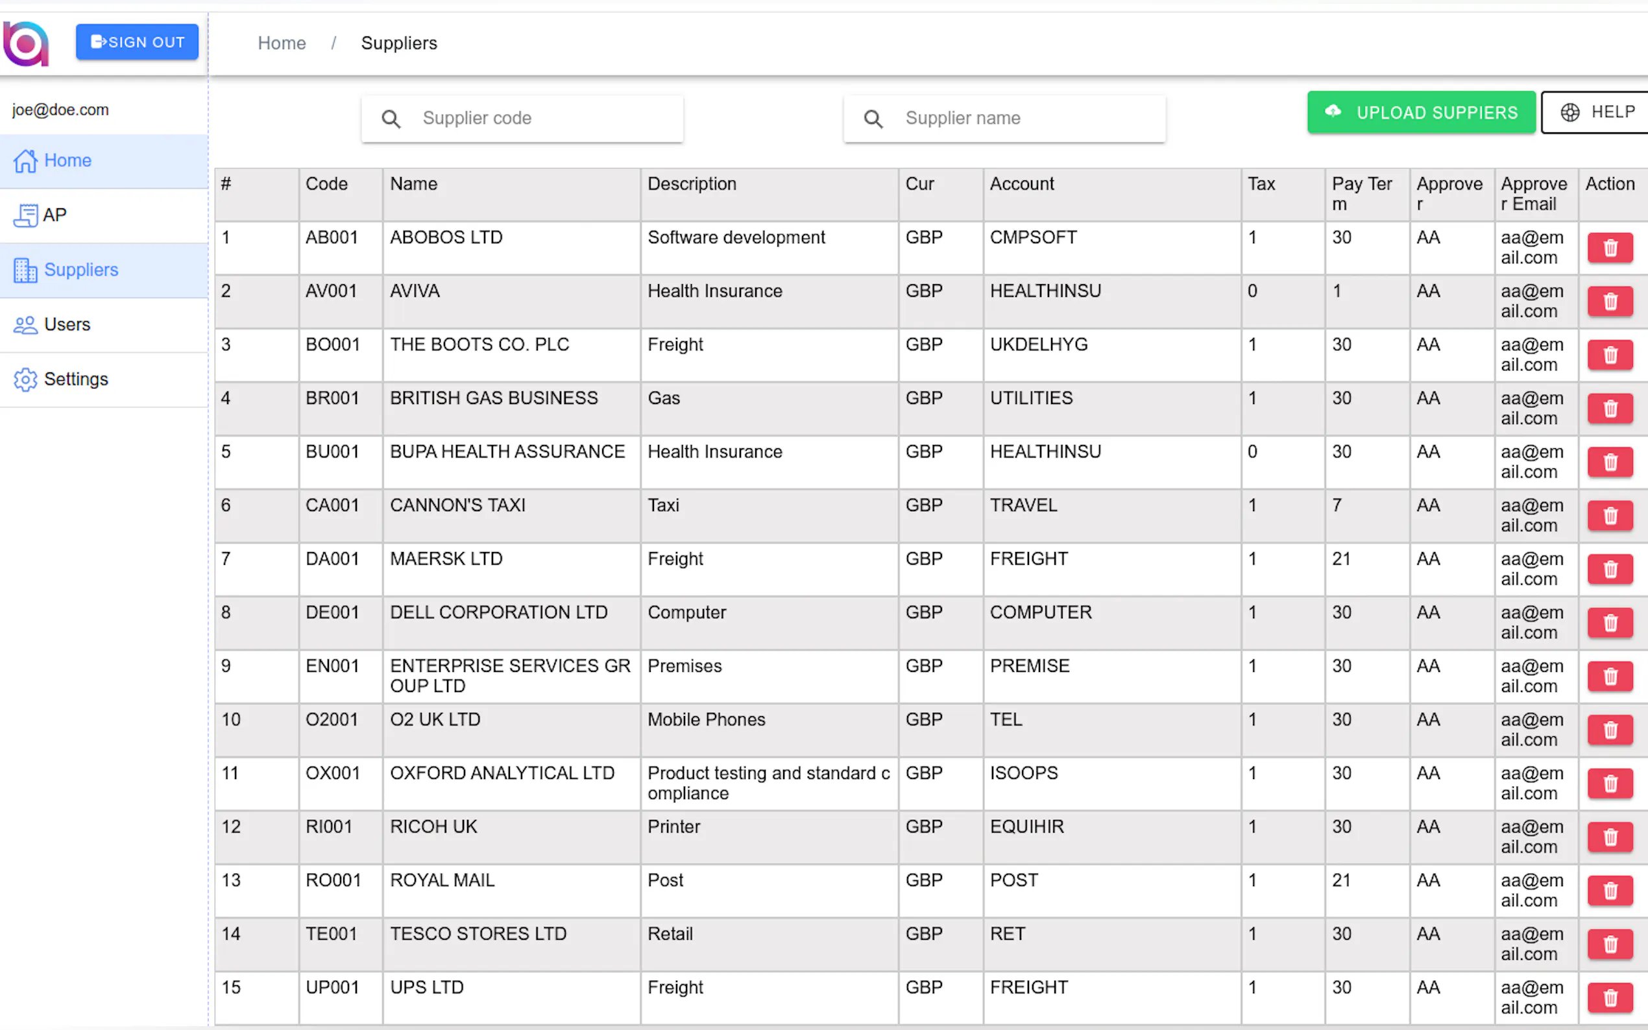Delete the TESCO STORES LTD supplier
The width and height of the screenshot is (1648, 1030).
coord(1610,945)
